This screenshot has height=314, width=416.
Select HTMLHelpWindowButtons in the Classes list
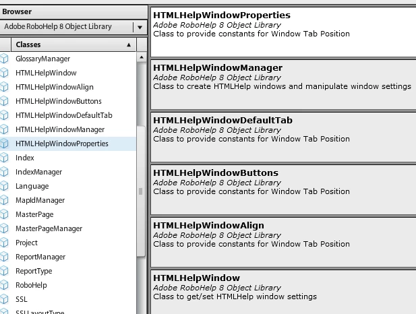coord(68,101)
